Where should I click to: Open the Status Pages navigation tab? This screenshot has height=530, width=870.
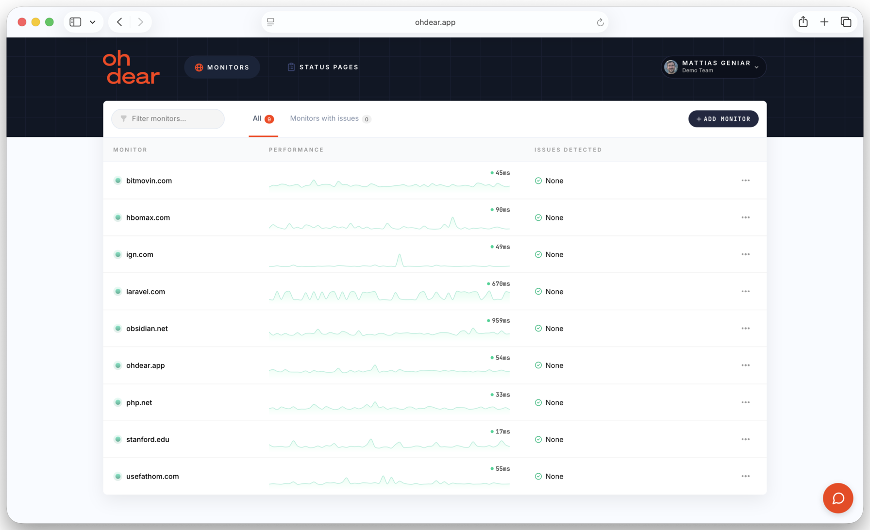323,67
